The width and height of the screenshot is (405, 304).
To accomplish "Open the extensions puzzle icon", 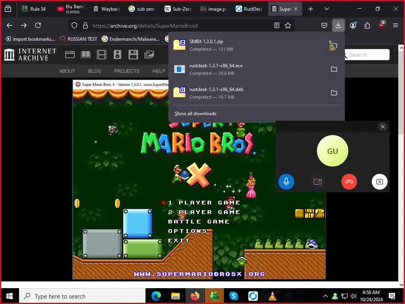I will tap(367, 25).
